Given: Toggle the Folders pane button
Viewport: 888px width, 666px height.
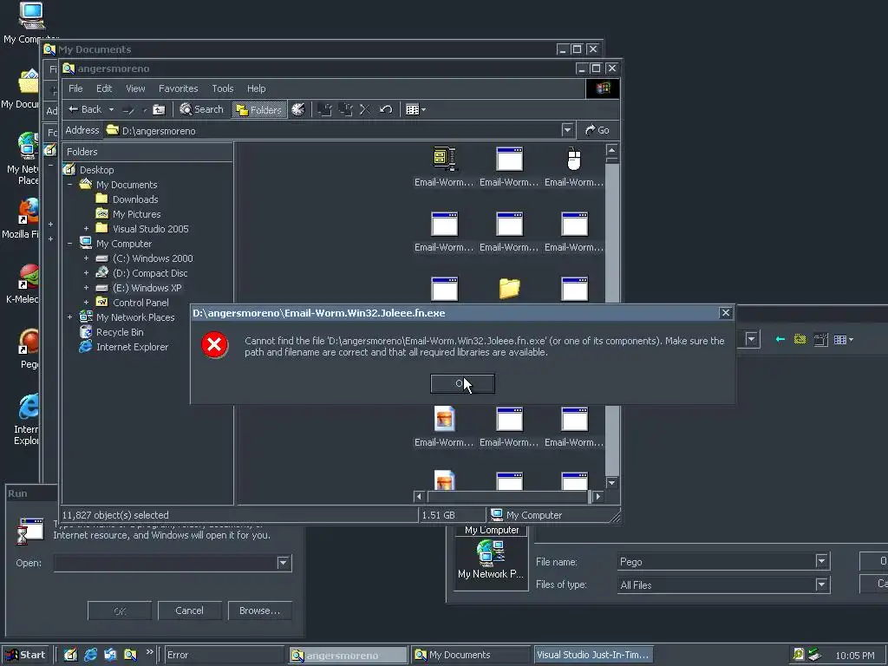Looking at the screenshot, I should click(259, 109).
